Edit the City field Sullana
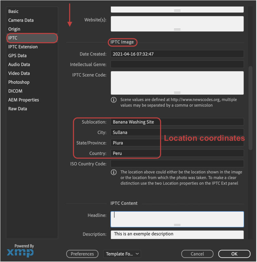This screenshot has height=262, width=257. [177, 132]
